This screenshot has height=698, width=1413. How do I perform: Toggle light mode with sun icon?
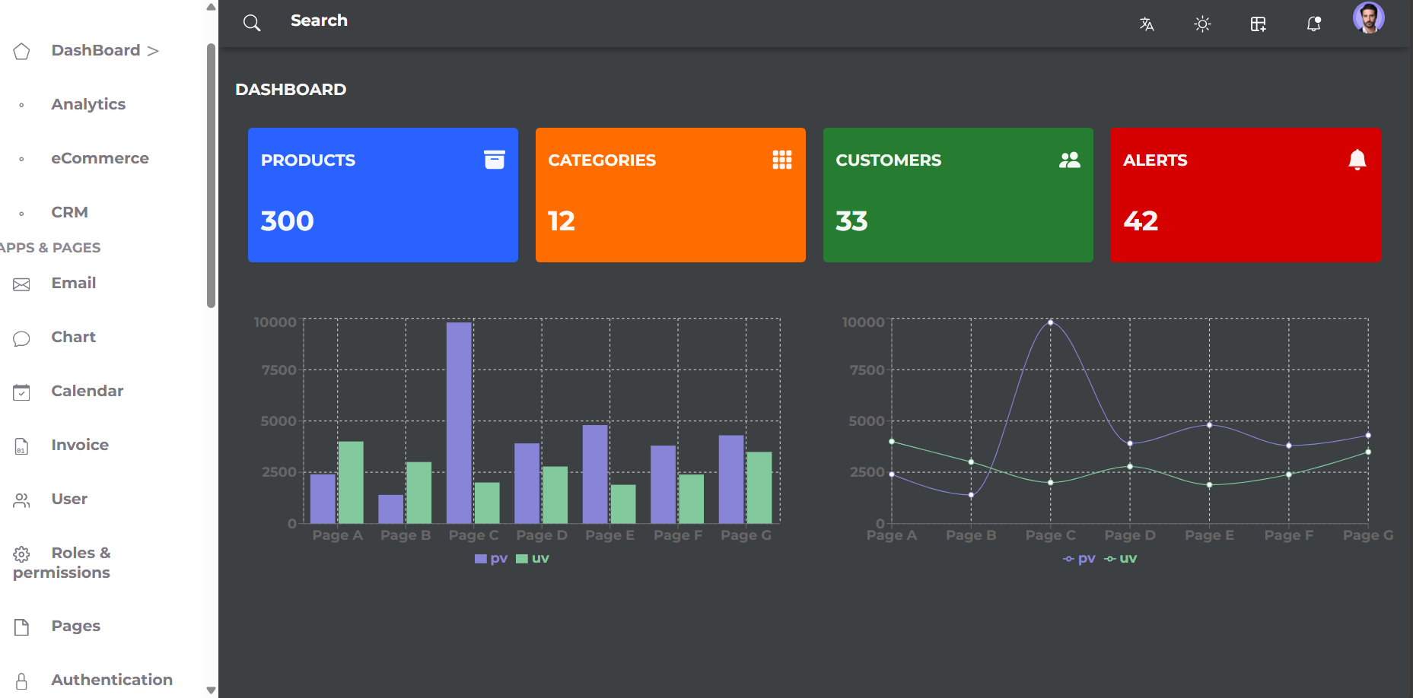pyautogui.click(x=1202, y=24)
